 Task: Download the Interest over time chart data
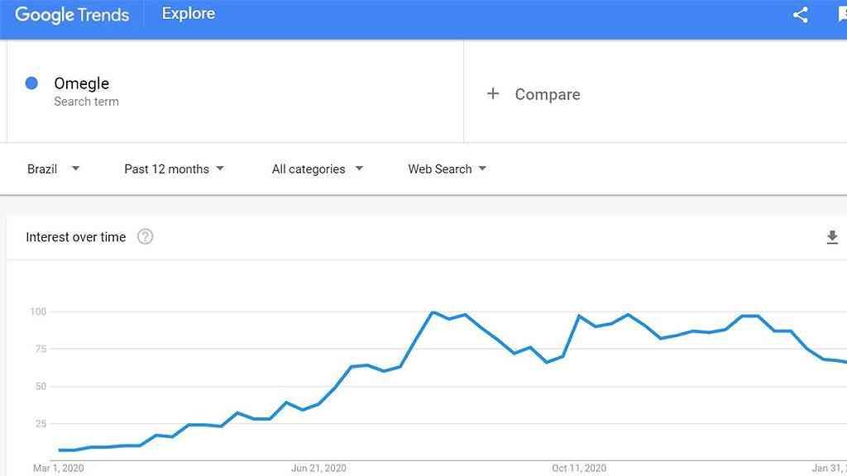(x=832, y=238)
